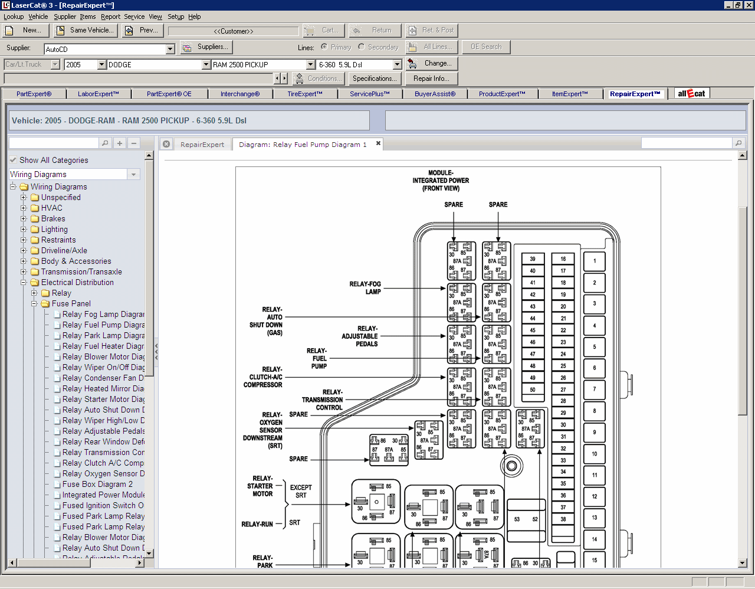Screen dimensions: 755x589
Task: Open the Suppliers list icon button
Action: [187, 47]
